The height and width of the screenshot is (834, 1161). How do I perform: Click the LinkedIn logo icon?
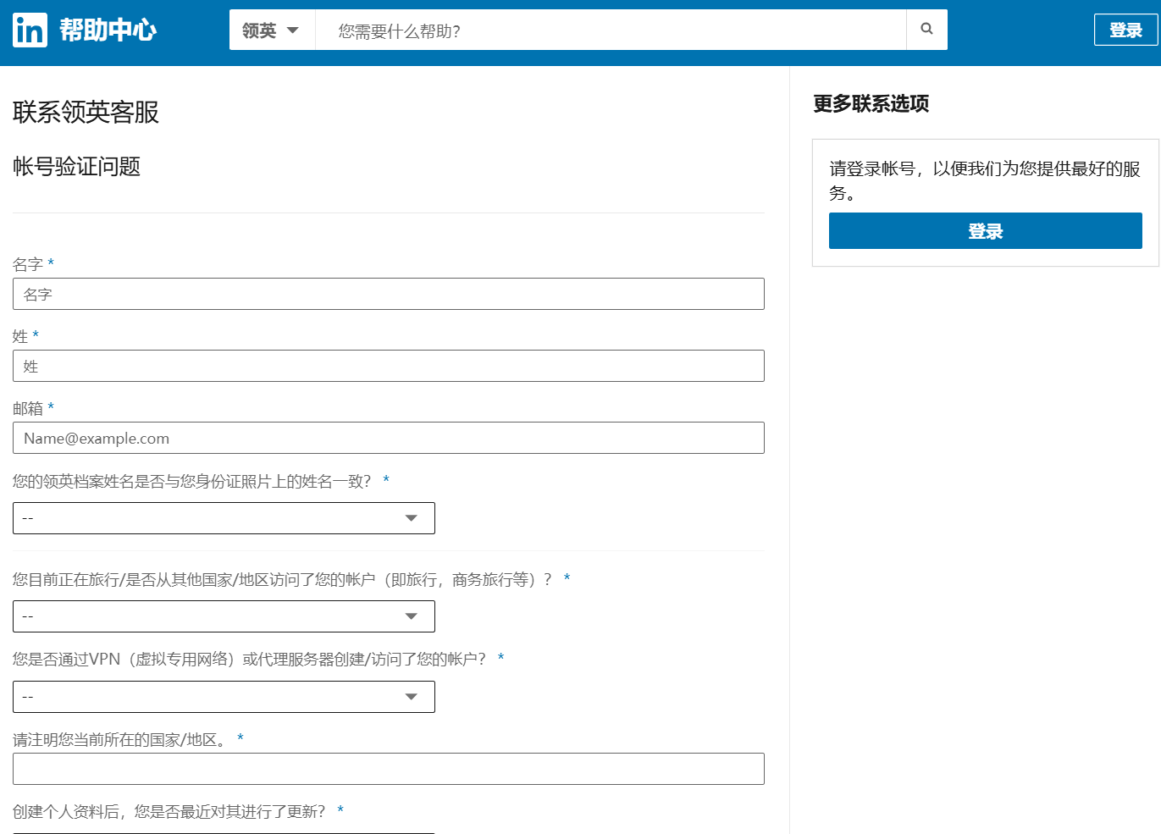(x=30, y=30)
